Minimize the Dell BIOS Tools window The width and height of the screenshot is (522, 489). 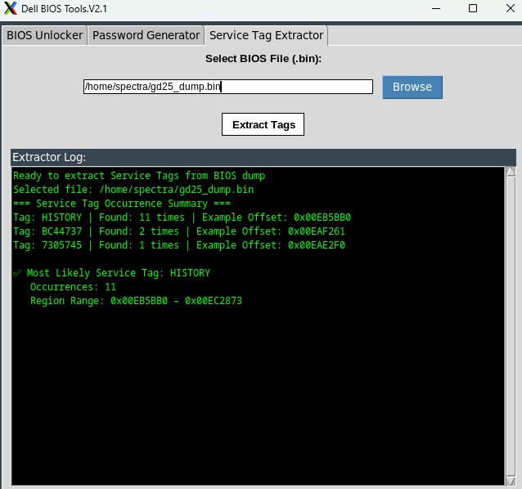(x=436, y=8)
